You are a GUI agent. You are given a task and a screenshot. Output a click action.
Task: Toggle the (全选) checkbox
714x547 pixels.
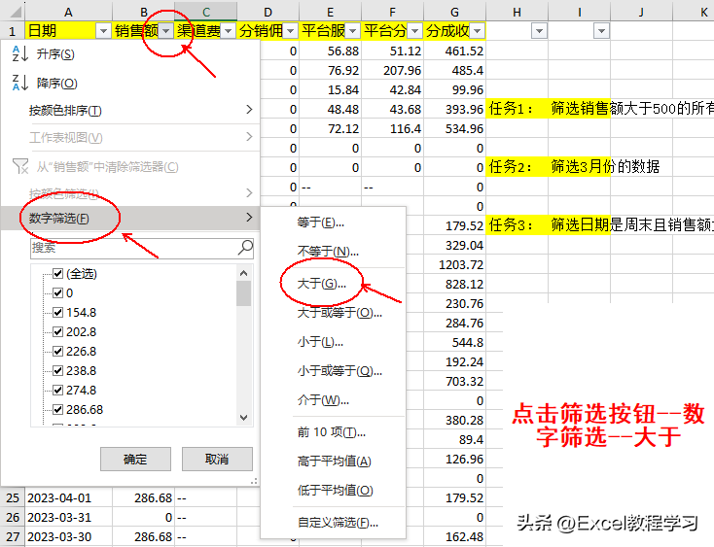57,273
